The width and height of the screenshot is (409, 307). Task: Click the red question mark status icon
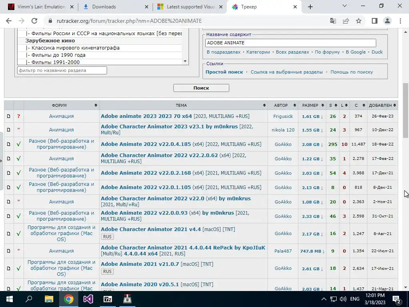tap(18, 116)
